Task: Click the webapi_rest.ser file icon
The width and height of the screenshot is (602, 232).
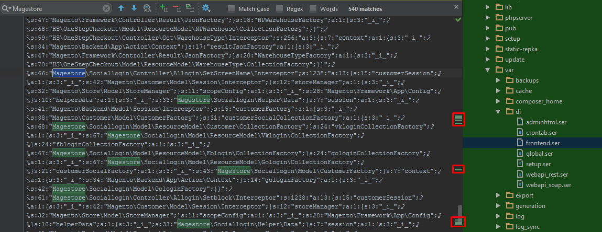Action: [520, 175]
